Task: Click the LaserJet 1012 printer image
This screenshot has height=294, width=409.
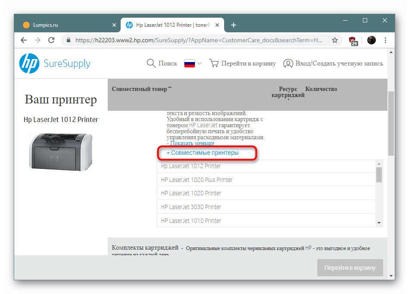Action: pyautogui.click(x=61, y=152)
